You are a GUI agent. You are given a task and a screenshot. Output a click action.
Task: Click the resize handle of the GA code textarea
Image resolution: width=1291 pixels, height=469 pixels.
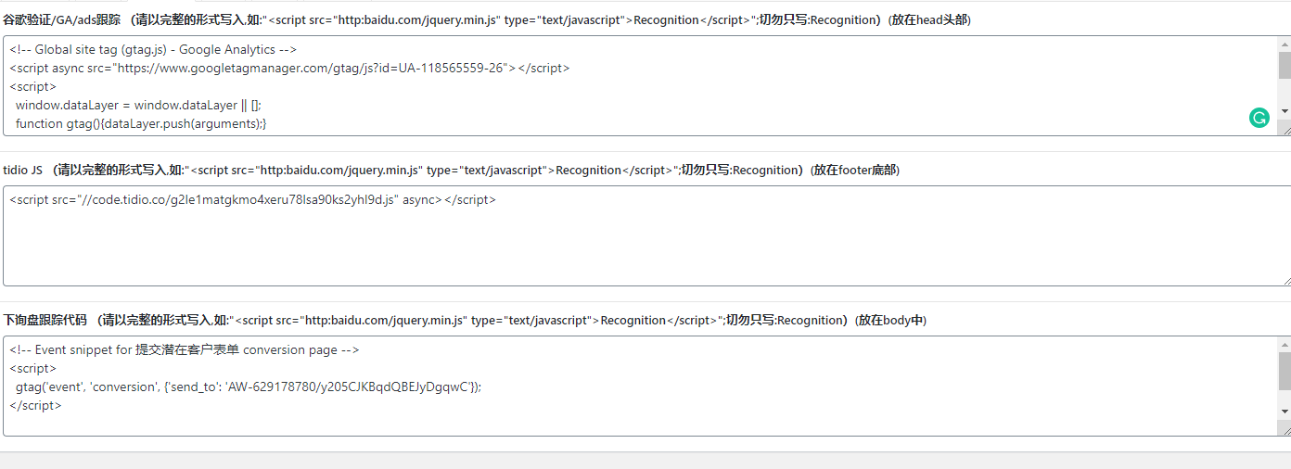[x=1285, y=129]
